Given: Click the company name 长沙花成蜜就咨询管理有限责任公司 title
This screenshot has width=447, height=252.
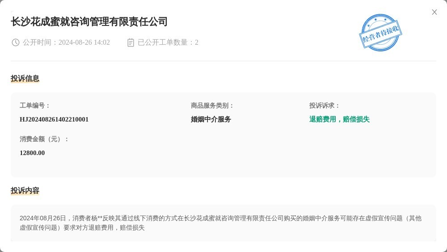Looking at the screenshot, I should [89, 21].
